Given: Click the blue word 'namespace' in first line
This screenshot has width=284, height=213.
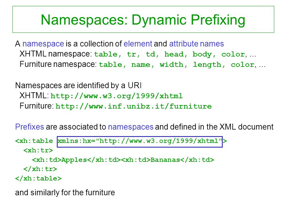Looking at the screenshot, I should (43, 44).
